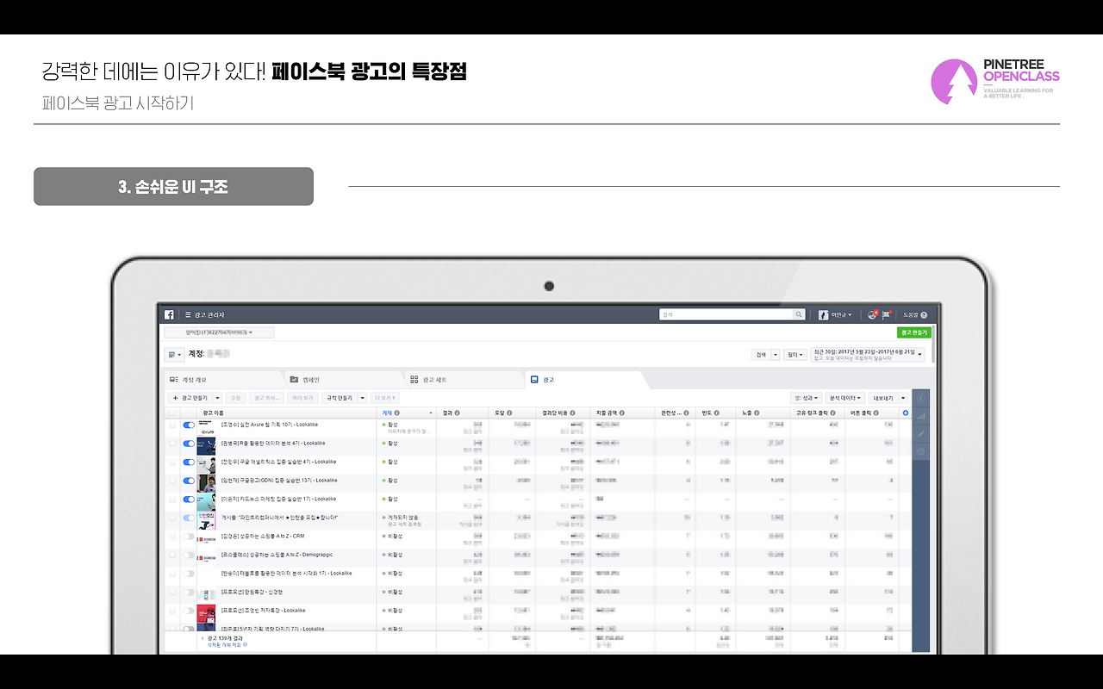The height and width of the screenshot is (689, 1103).
Task: Click the notifications globe icon
Action: [872, 315]
